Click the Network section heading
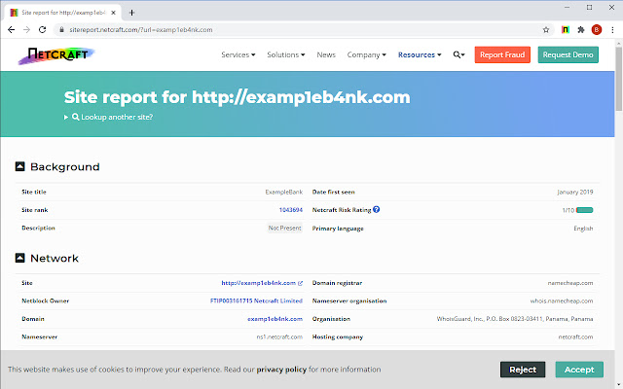 pos(55,259)
